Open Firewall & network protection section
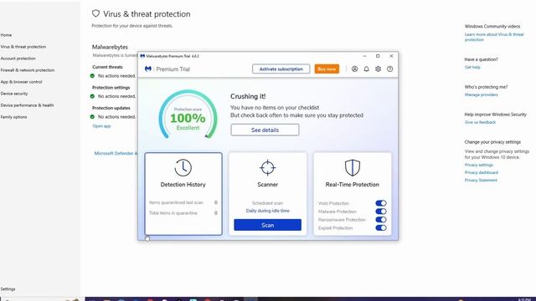Viewport: 536px width, 301px height. click(x=28, y=70)
